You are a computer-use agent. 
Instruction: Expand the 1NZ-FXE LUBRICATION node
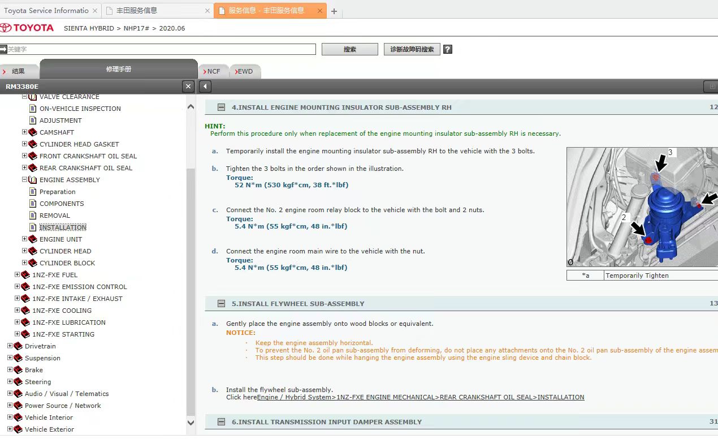(x=17, y=322)
